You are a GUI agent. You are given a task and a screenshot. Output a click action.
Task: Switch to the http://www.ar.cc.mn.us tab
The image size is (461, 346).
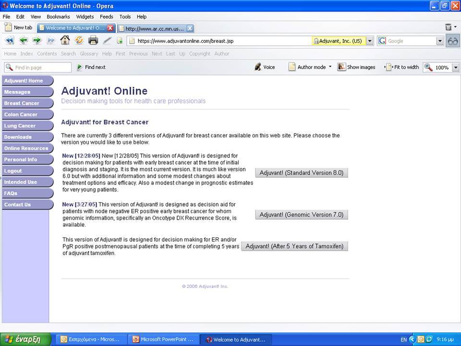click(155, 28)
